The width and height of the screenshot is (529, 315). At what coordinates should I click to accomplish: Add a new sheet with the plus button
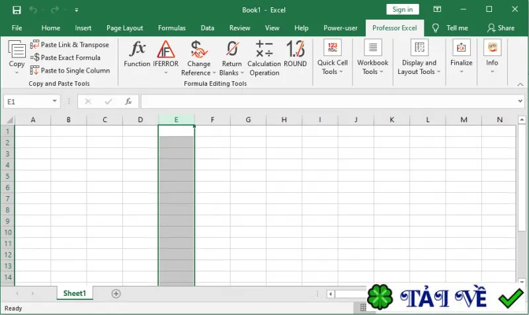tap(116, 294)
